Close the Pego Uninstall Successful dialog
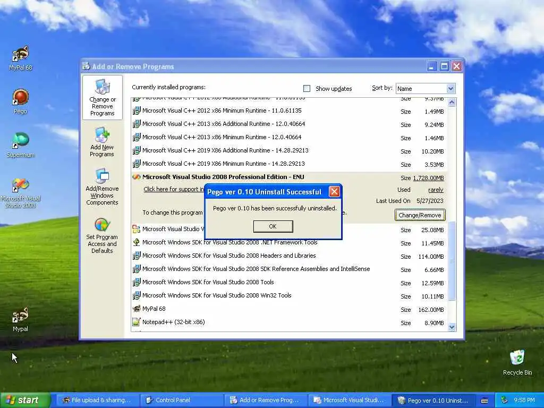 pyautogui.click(x=334, y=191)
